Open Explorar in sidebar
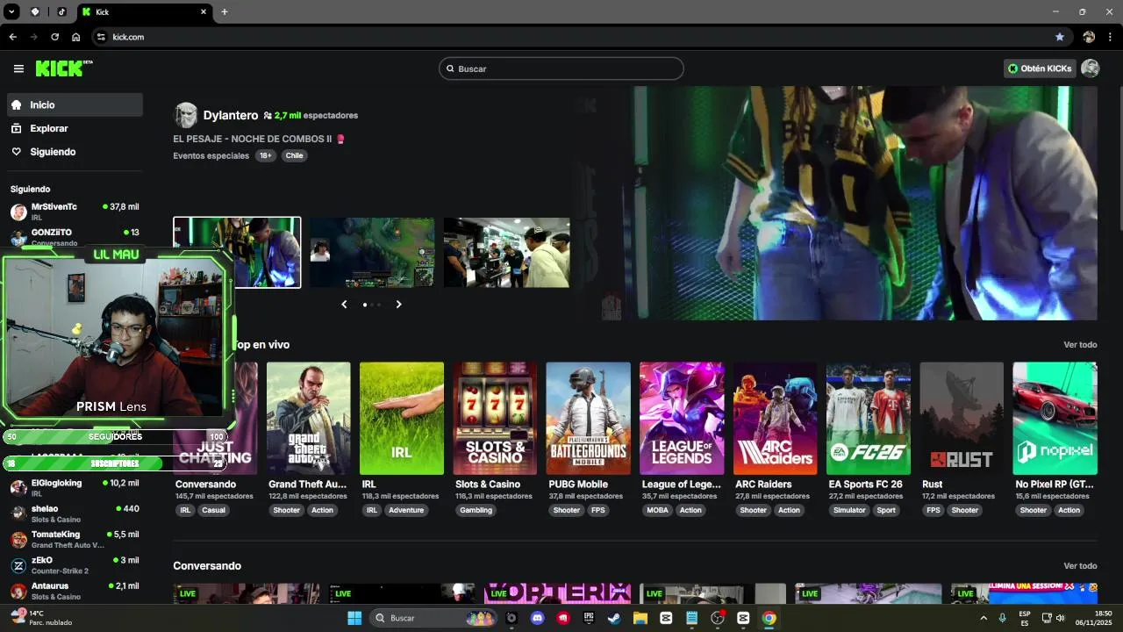Image resolution: width=1123 pixels, height=632 pixels. [75, 128]
